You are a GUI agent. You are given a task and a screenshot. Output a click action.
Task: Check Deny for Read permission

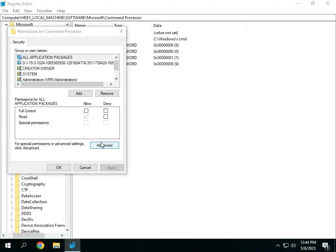pos(106,117)
